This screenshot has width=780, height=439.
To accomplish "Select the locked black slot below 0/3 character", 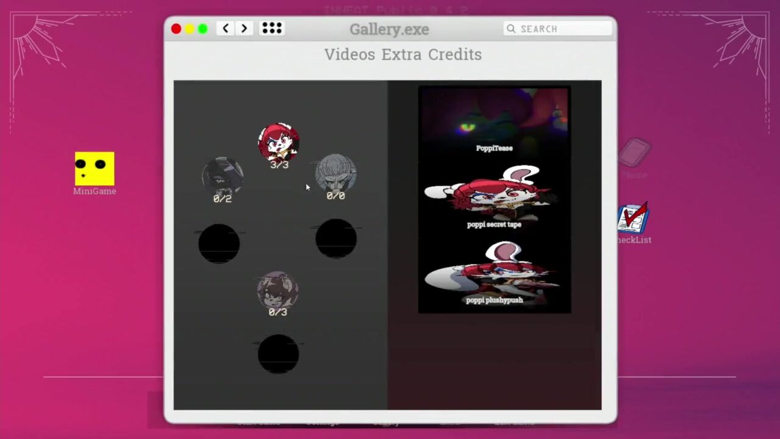I will click(x=278, y=354).
